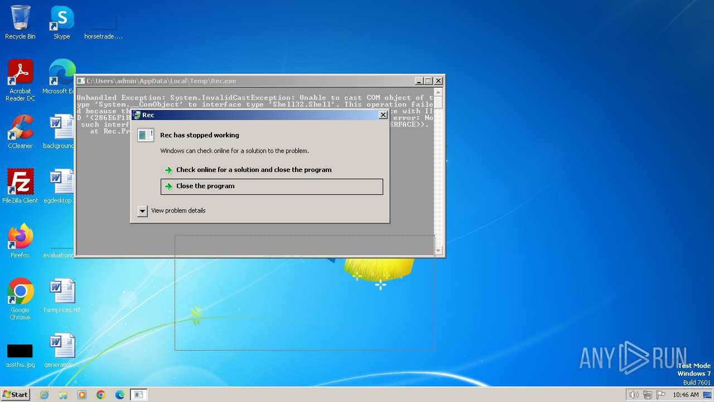Image resolution: width=714 pixels, height=402 pixels.
Task: Open the Start menu
Action: [16, 395]
